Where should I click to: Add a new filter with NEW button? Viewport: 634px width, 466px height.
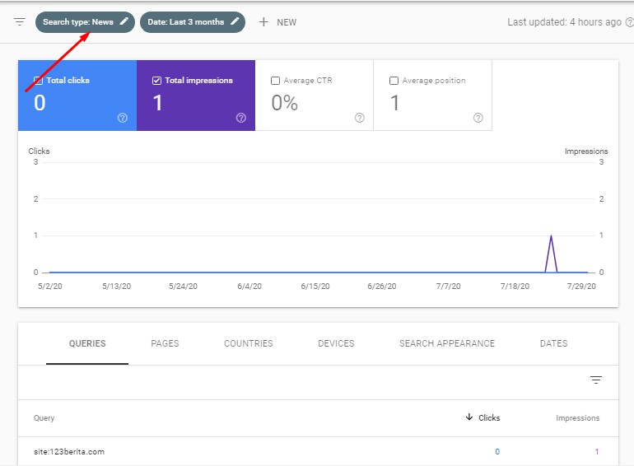277,22
